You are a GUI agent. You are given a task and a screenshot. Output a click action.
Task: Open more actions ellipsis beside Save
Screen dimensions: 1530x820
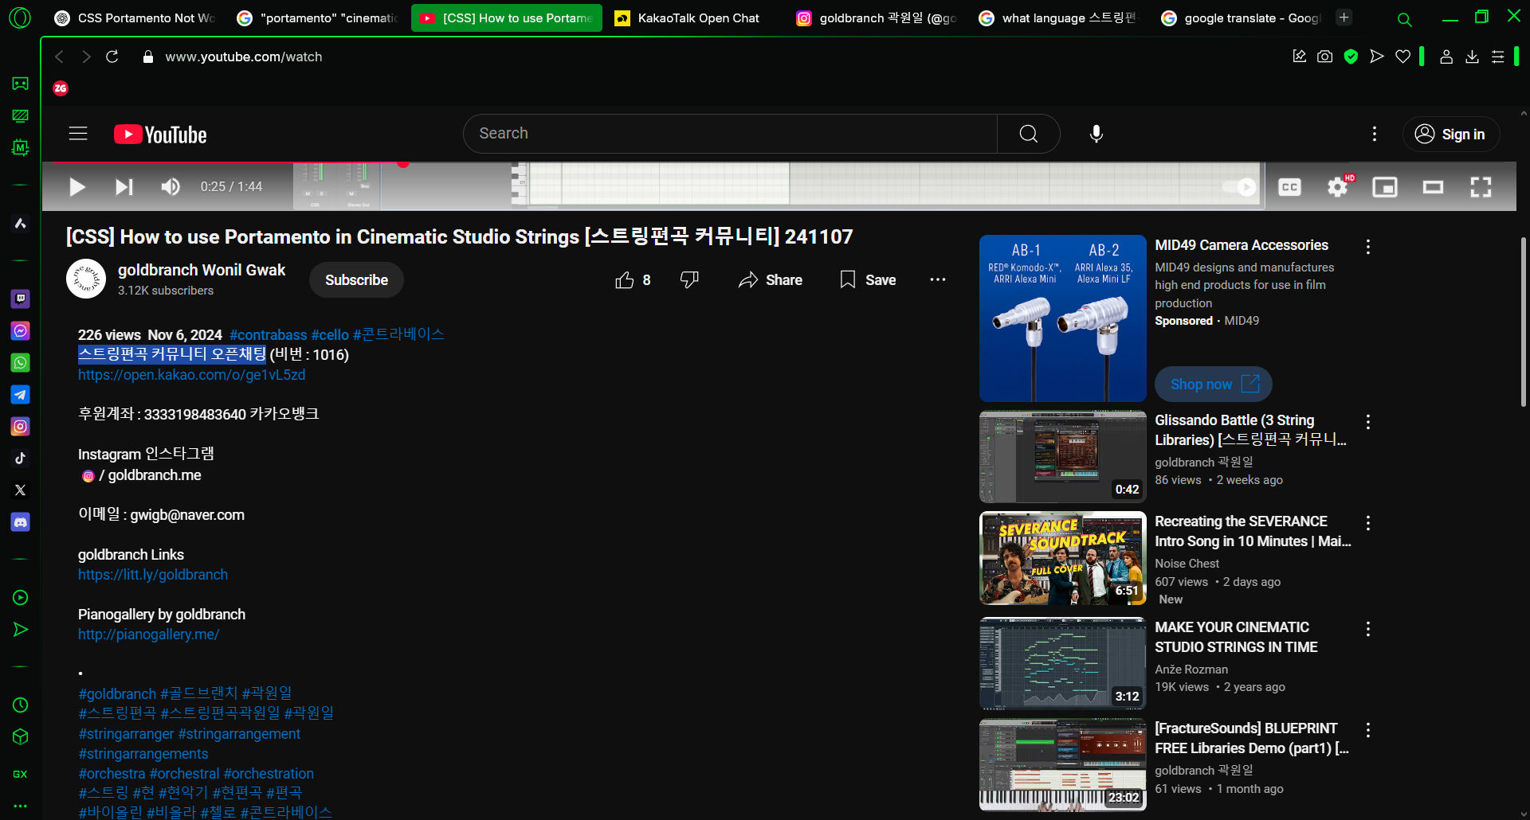[x=938, y=280]
